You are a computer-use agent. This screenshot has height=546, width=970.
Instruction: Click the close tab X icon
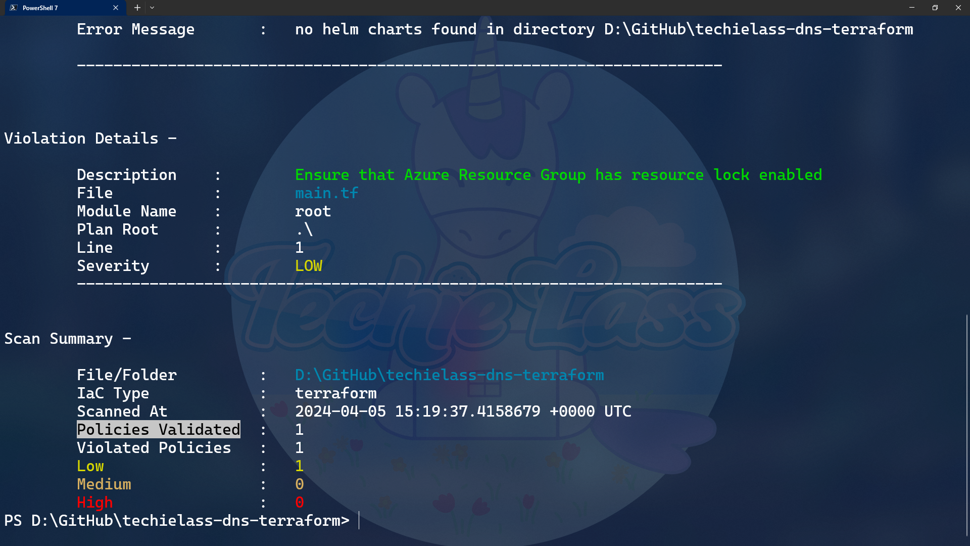point(115,8)
